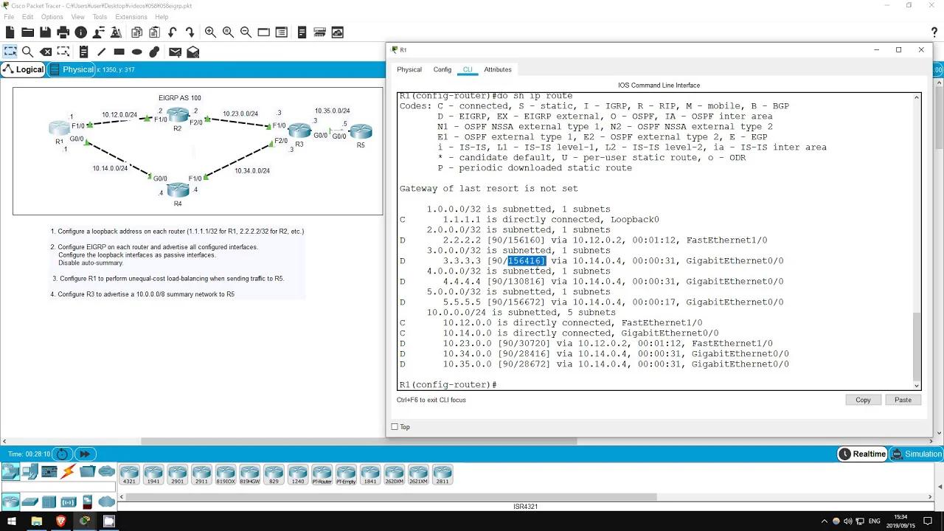944x531 pixels.
Task: Switch to the Physical workspace view
Action: tap(77, 69)
